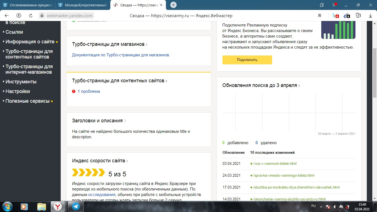The height and width of the screenshot is (212, 377).
Task: Open the bookmarks collections icon in title bar
Action: point(322,5)
